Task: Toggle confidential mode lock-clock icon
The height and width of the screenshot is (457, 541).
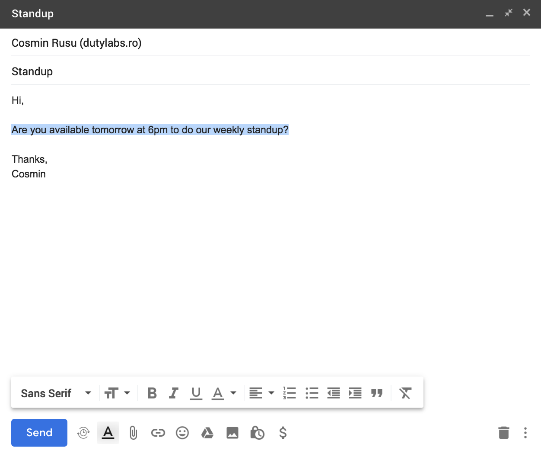Action: (257, 432)
